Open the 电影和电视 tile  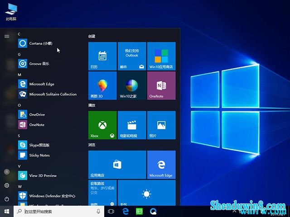132,125
